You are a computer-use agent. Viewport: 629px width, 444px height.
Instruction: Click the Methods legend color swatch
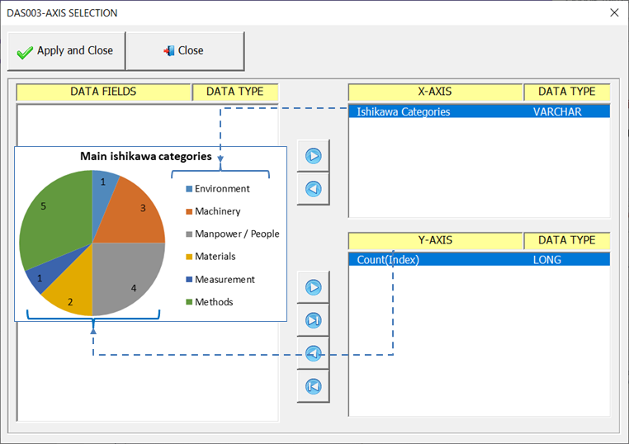point(189,302)
